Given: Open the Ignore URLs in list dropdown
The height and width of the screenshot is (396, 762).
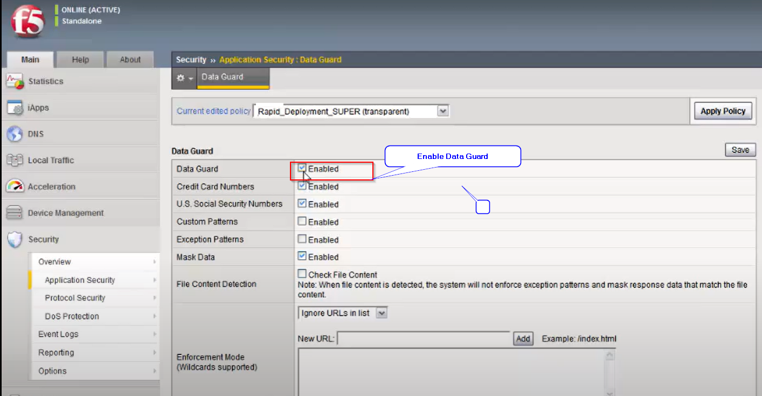Looking at the screenshot, I should click(x=343, y=313).
